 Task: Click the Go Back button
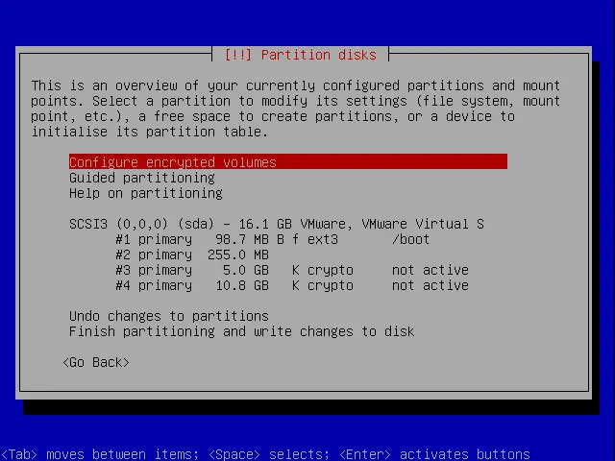96,362
